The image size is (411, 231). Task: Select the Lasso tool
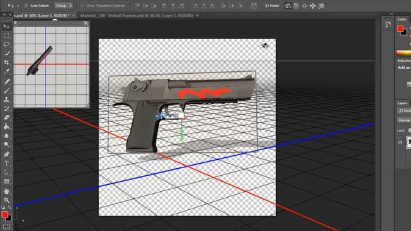click(x=6, y=44)
